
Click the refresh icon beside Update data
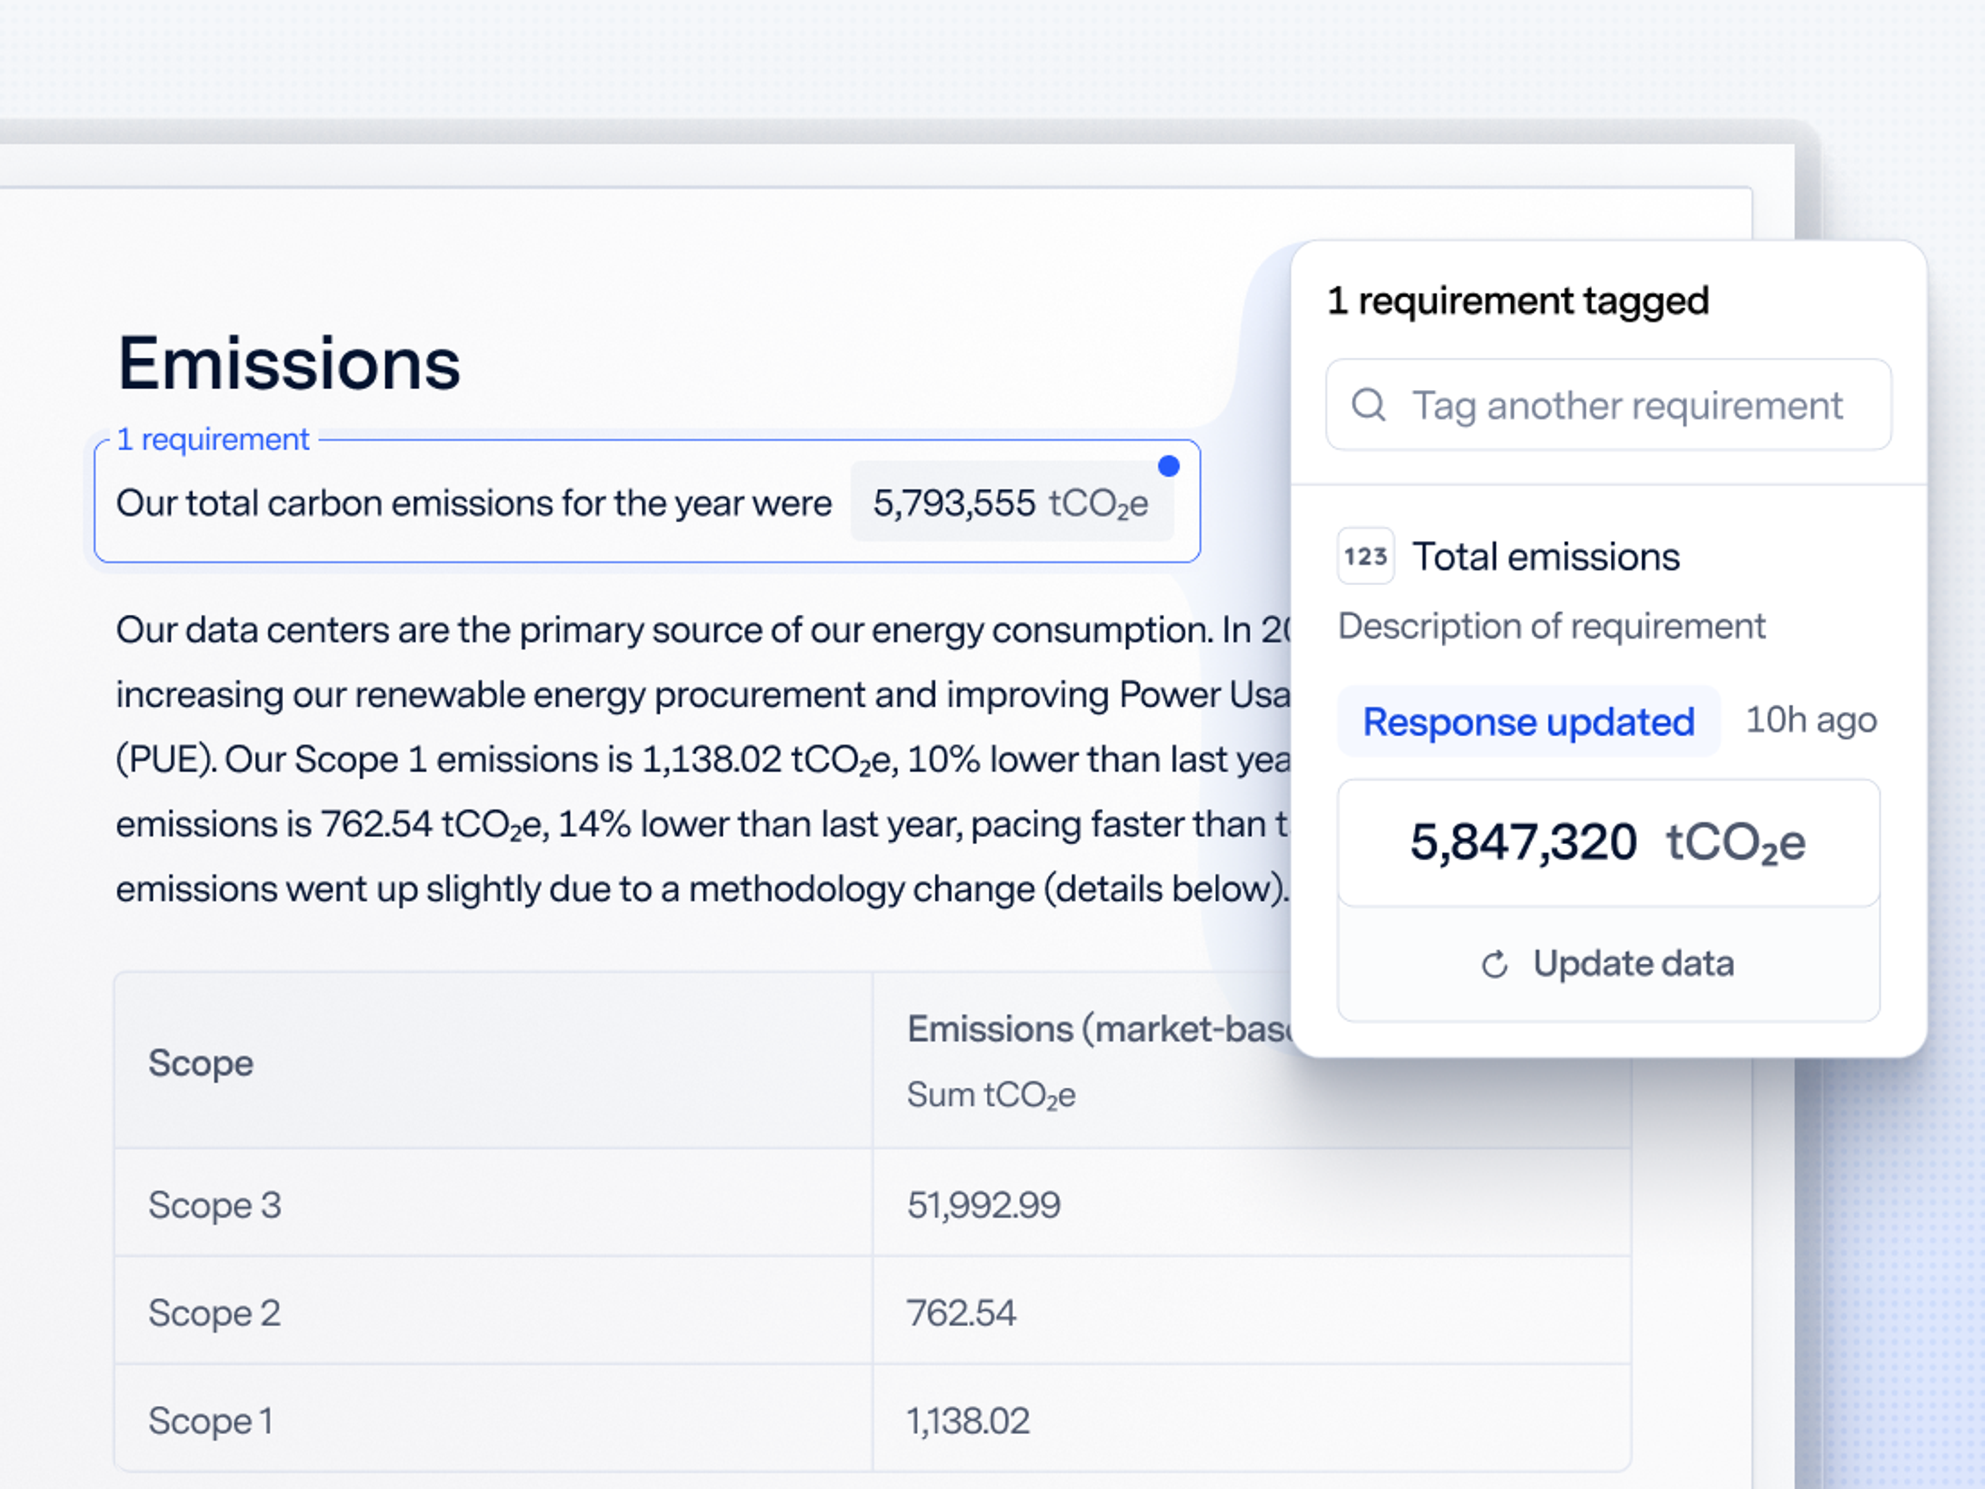pyautogui.click(x=1494, y=965)
